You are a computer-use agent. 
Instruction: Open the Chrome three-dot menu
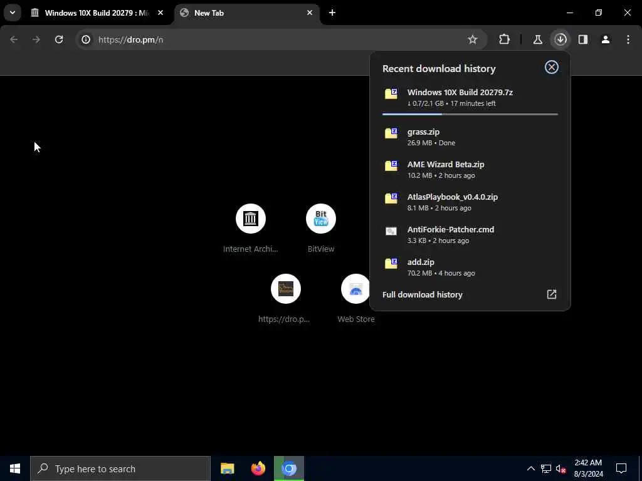(x=628, y=39)
